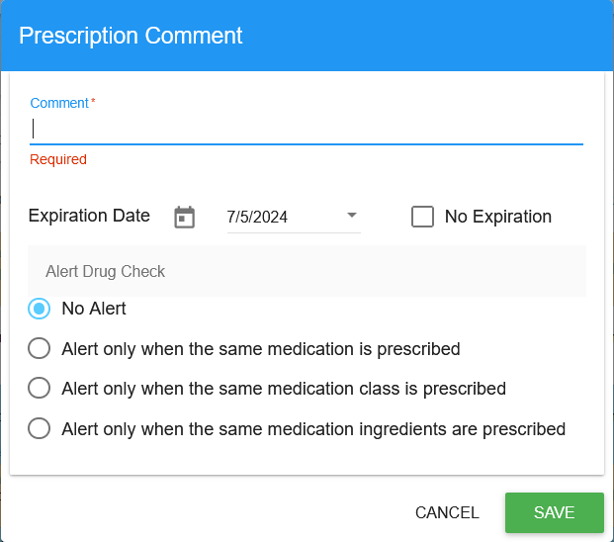Cancel the prescription comment dialog

click(447, 512)
